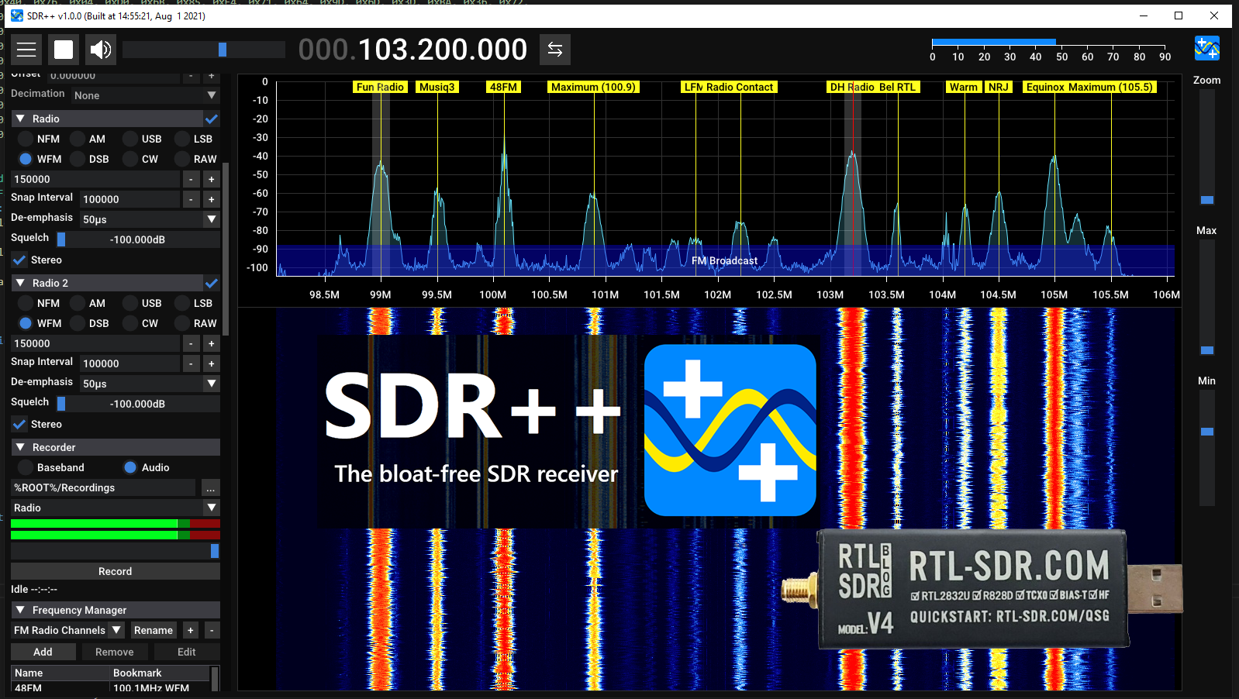The width and height of the screenshot is (1239, 699).
Task: Click the NRJ bookmark label
Action: coord(999,87)
